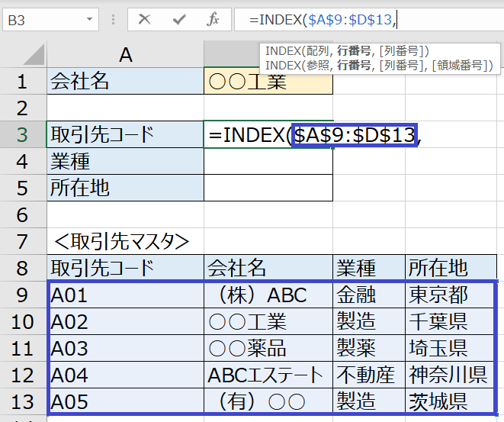Click the 製造 cell in row 10
Image resolution: width=504 pixels, height=422 pixels.
[x=369, y=321]
